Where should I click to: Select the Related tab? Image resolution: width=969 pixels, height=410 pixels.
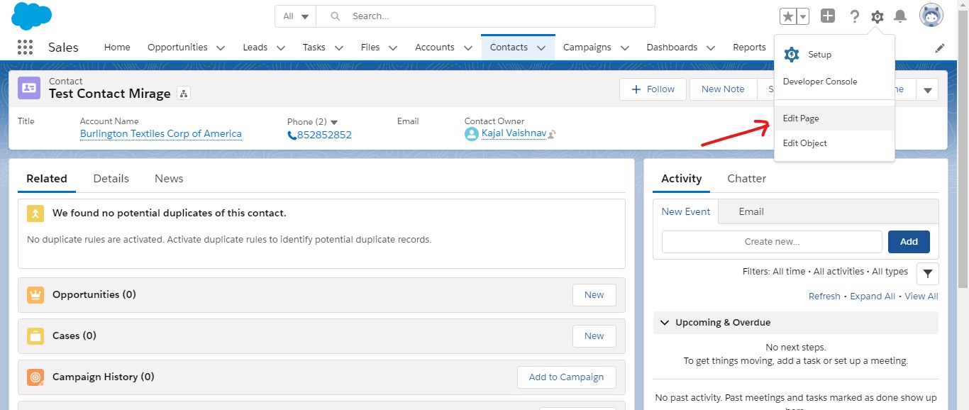tap(47, 179)
